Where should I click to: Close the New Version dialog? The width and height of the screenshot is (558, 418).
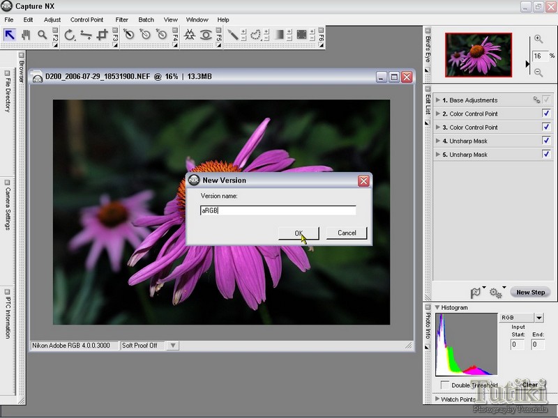[363, 181]
